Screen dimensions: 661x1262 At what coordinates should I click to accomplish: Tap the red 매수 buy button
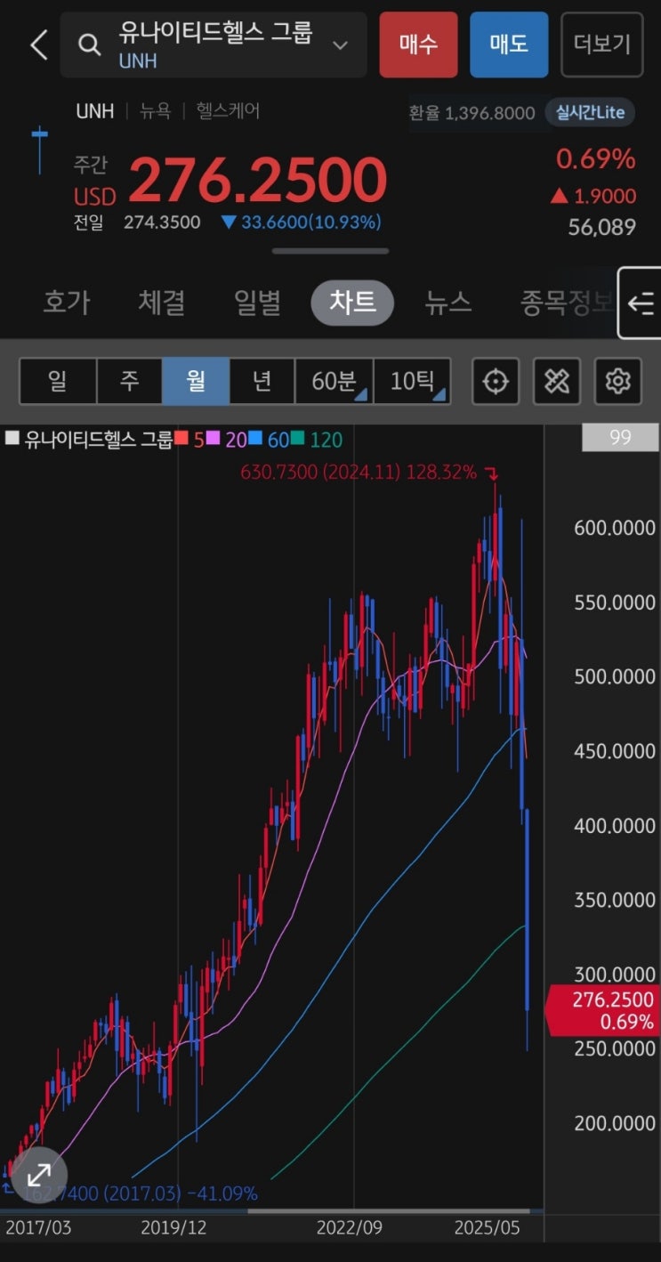pos(418,44)
